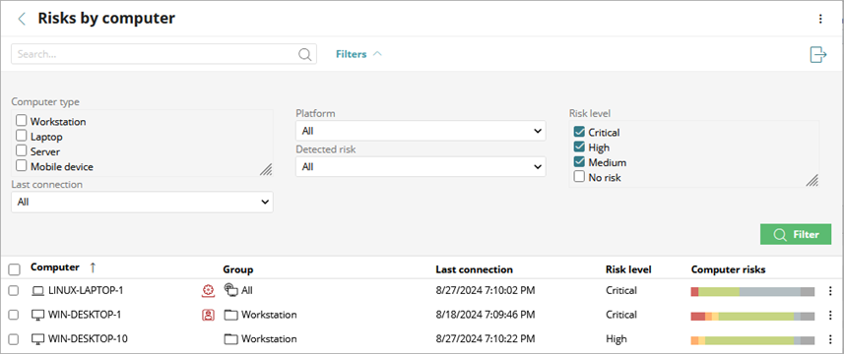Click the export list icon
This screenshot has width=844, height=354.
coord(818,54)
